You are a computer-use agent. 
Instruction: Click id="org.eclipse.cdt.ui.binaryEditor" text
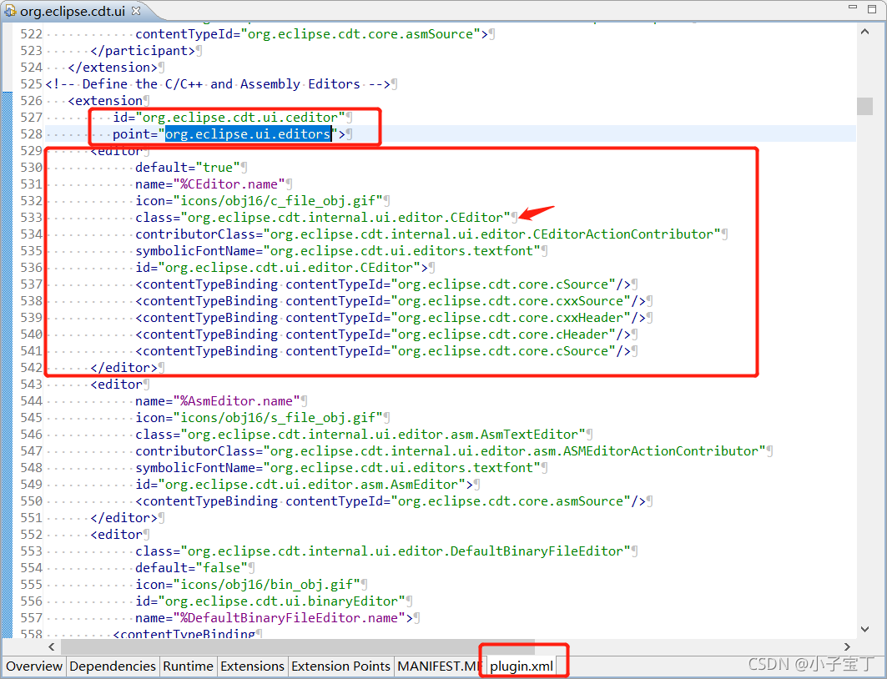(x=270, y=601)
